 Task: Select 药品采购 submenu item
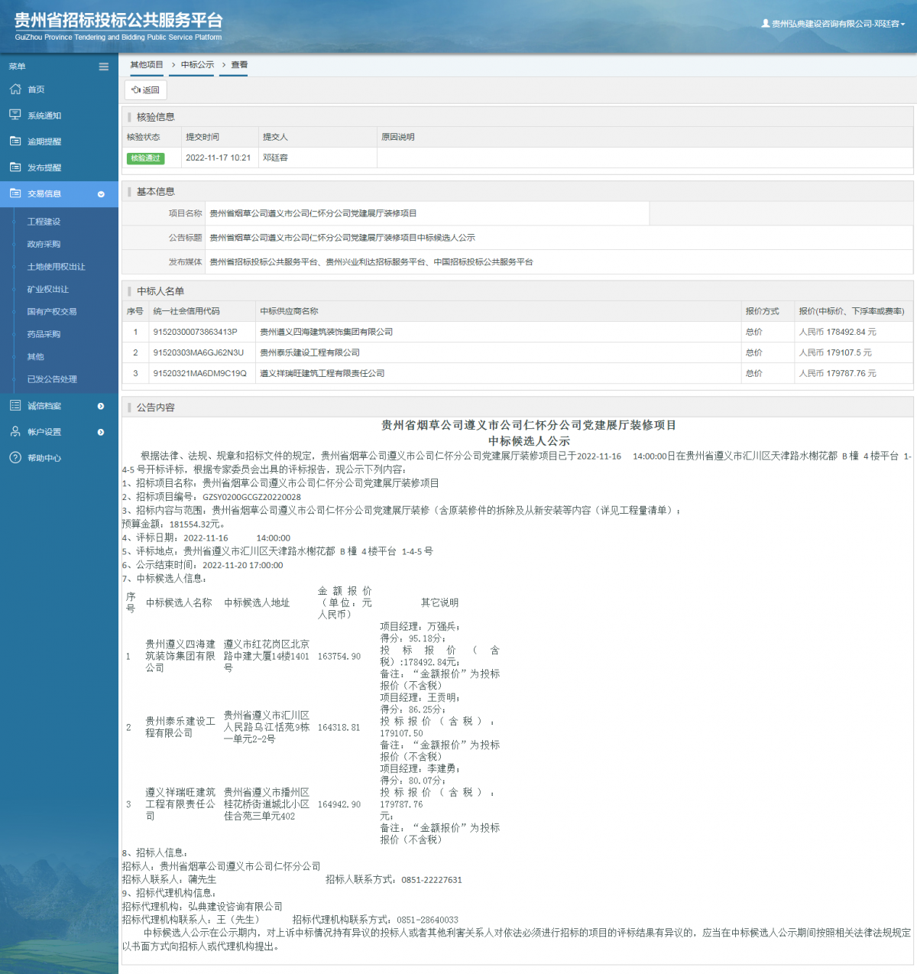click(x=44, y=334)
